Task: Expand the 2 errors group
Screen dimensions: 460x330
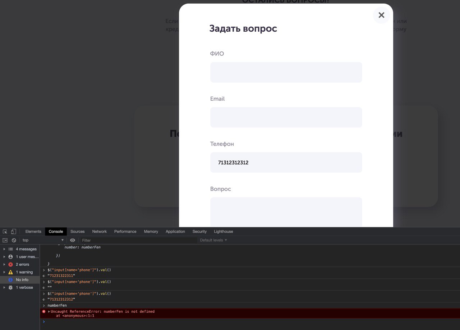Action: [x=4, y=264]
